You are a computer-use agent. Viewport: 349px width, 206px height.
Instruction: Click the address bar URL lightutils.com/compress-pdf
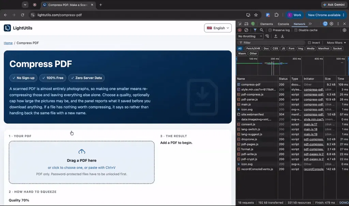point(59,15)
